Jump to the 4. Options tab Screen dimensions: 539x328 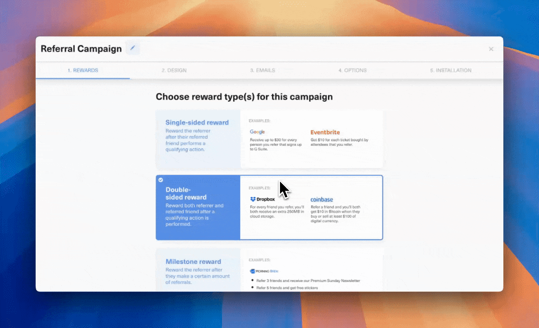coord(352,71)
